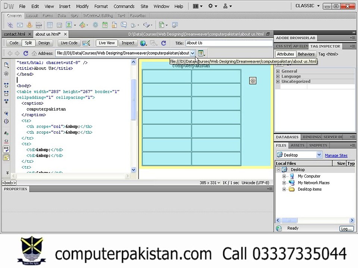The width and height of the screenshot is (358, 268).
Task: Click the Media insert icon
Action: (x=82, y=25)
